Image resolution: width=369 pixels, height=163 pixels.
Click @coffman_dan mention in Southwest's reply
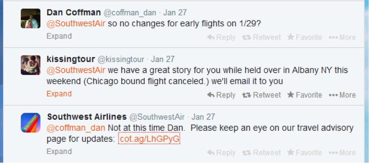(76, 128)
